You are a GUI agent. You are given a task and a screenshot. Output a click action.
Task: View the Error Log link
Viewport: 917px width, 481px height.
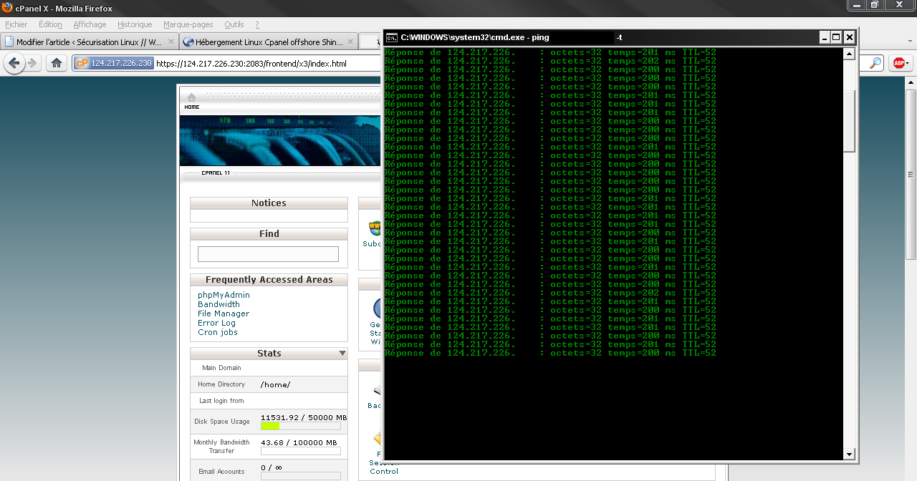pyautogui.click(x=216, y=323)
